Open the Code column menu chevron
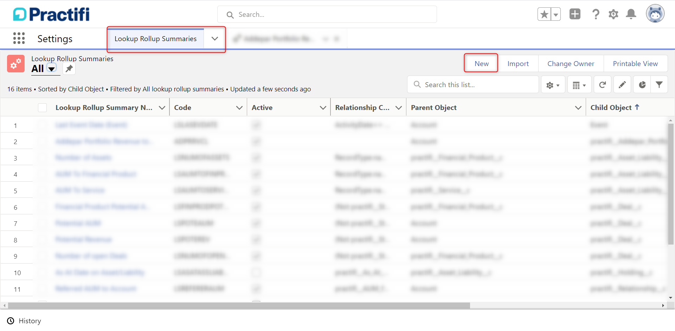675x331 pixels. coord(239,108)
